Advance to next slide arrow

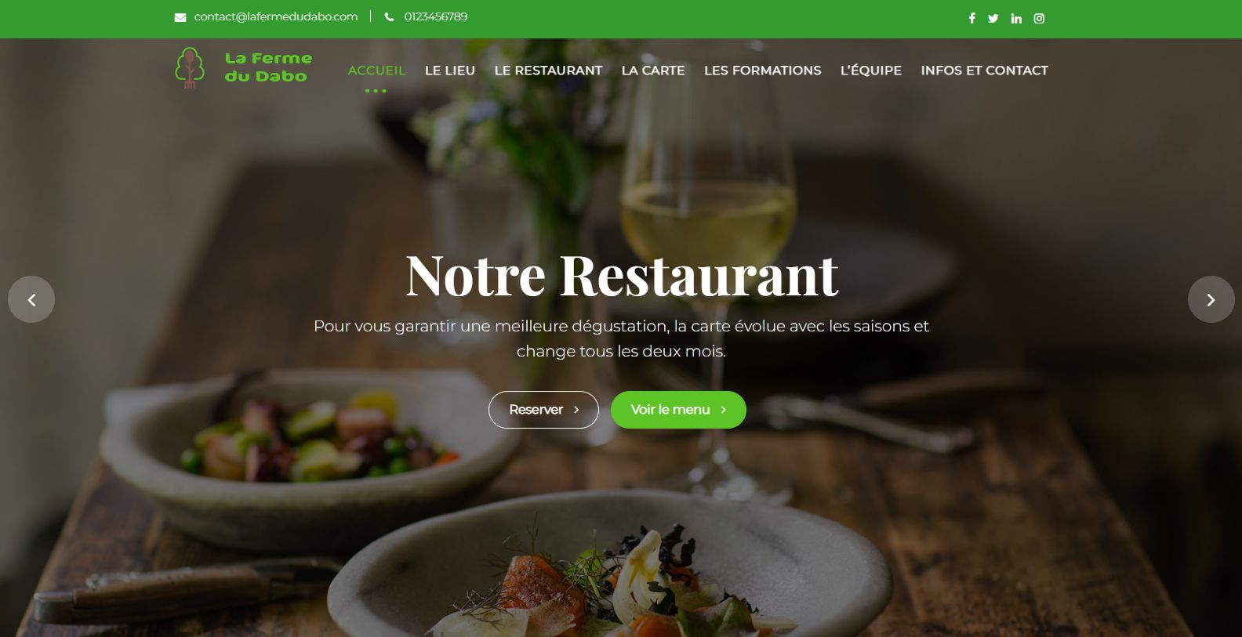pos(1211,299)
